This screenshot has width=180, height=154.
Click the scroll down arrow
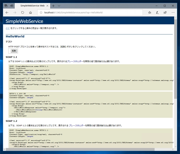click(175, 146)
